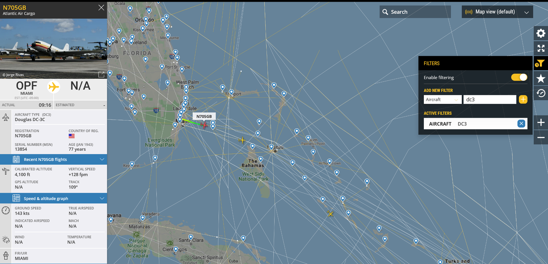Screen dimensions: 548x264
Task: Click the fullscreen expand icon
Action: point(541,48)
